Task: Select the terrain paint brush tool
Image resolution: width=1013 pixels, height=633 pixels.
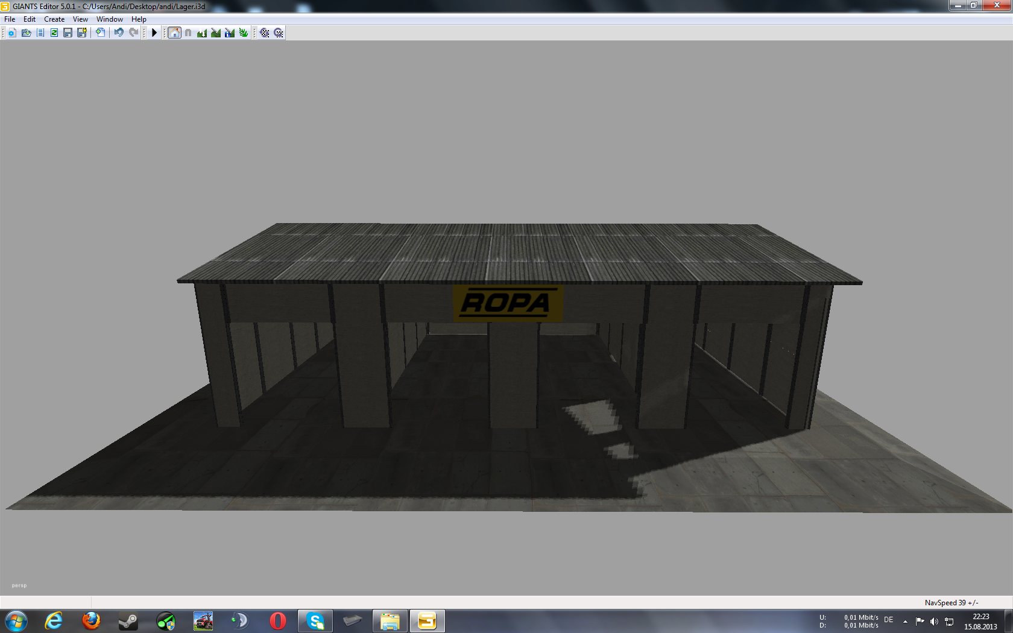Action: (x=216, y=33)
